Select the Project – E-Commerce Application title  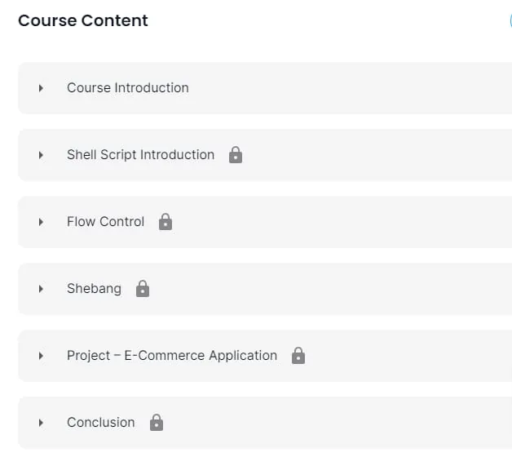click(x=172, y=355)
